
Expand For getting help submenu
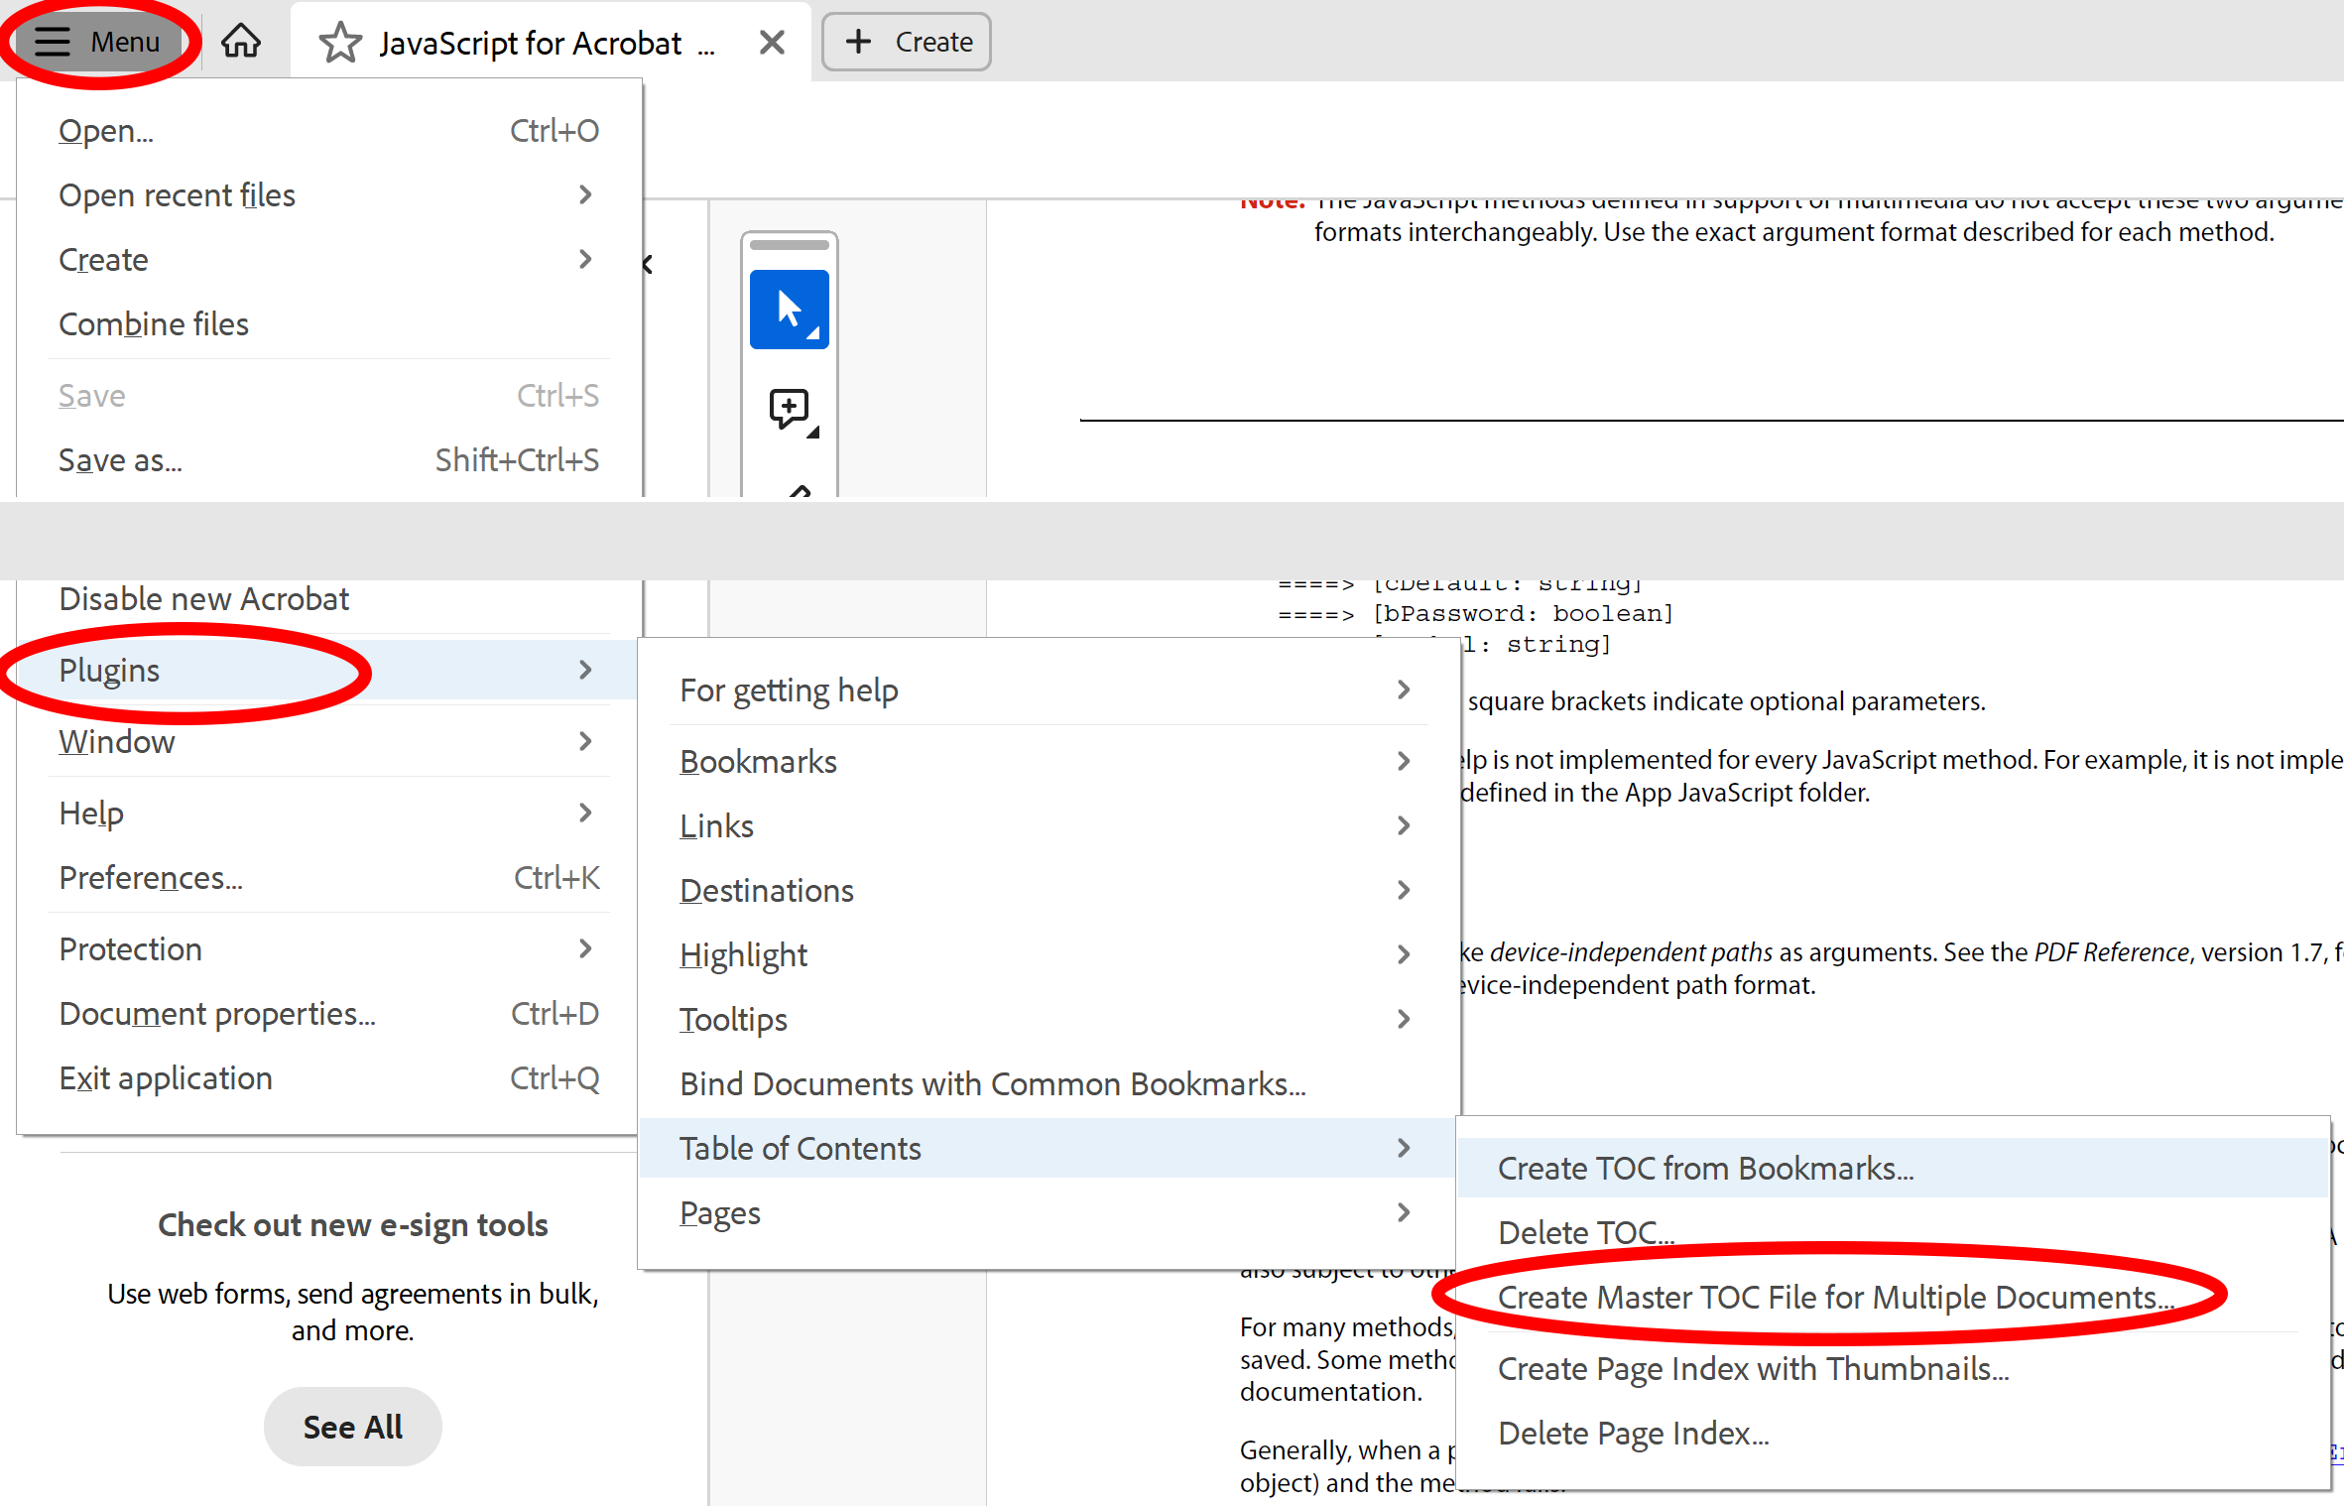point(1049,690)
